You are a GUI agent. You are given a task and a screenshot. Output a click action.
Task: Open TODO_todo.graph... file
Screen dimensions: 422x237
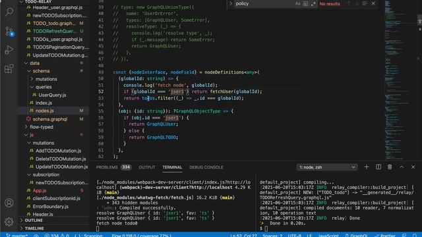[54, 24]
